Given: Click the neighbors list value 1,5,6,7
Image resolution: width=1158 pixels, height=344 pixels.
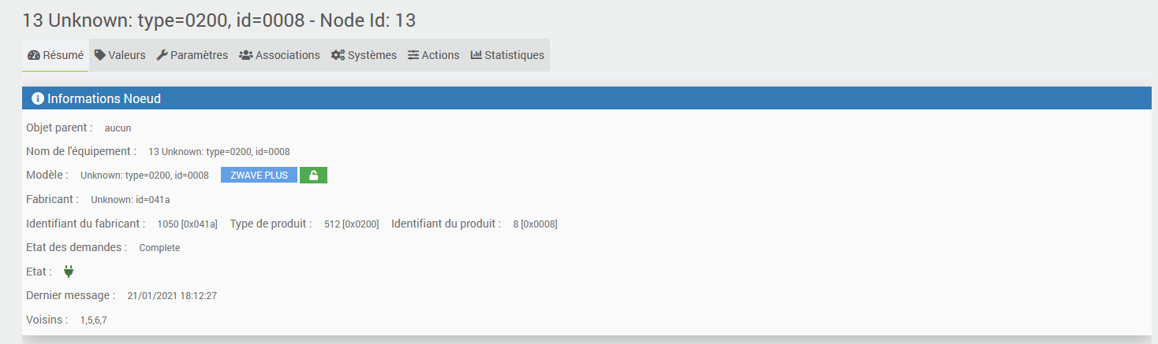Looking at the screenshot, I should [x=93, y=320].
